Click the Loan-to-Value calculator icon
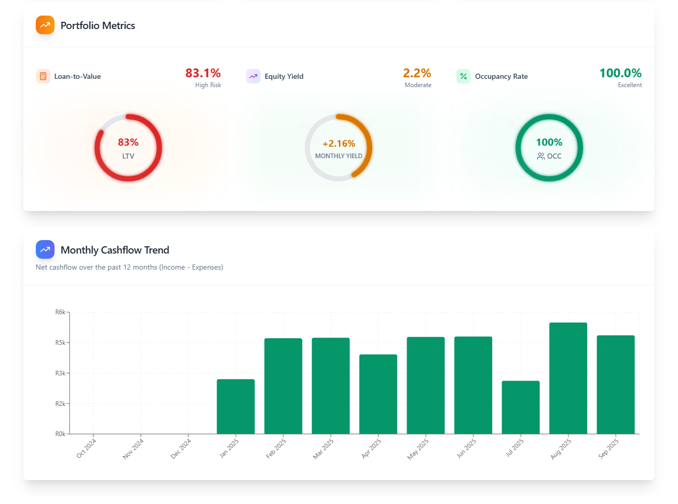The width and height of the screenshot is (678, 504). (x=43, y=76)
